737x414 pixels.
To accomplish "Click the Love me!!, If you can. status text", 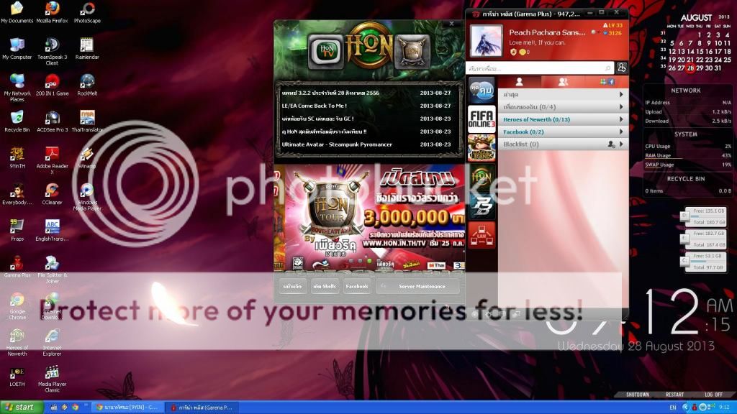I will (x=537, y=42).
